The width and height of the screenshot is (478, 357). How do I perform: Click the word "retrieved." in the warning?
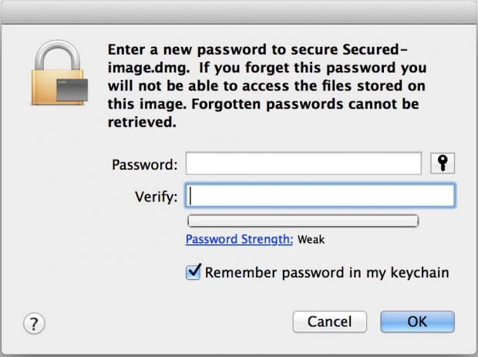[142, 123]
